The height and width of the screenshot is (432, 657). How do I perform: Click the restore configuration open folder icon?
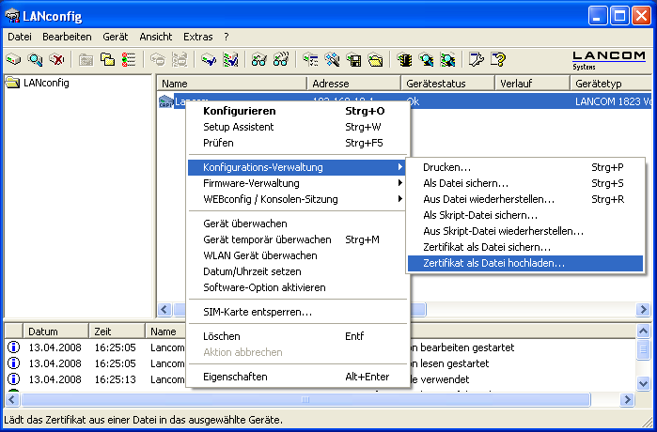(376, 59)
